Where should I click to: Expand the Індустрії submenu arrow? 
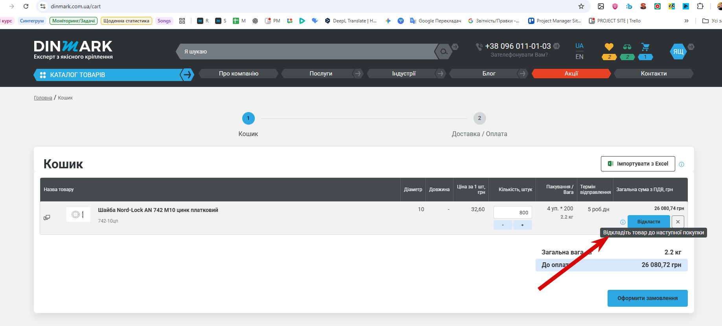click(x=440, y=74)
